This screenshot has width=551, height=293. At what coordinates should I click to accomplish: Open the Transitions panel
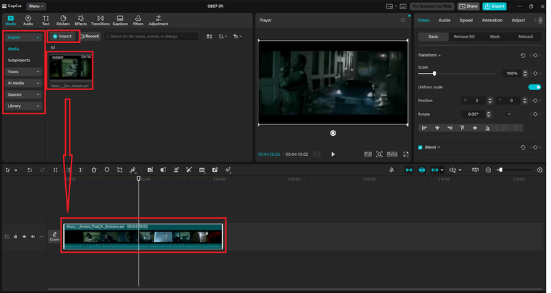point(100,20)
